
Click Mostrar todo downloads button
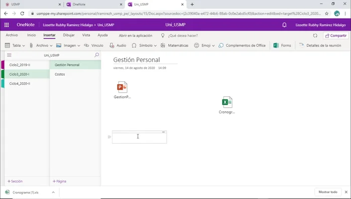click(328, 192)
